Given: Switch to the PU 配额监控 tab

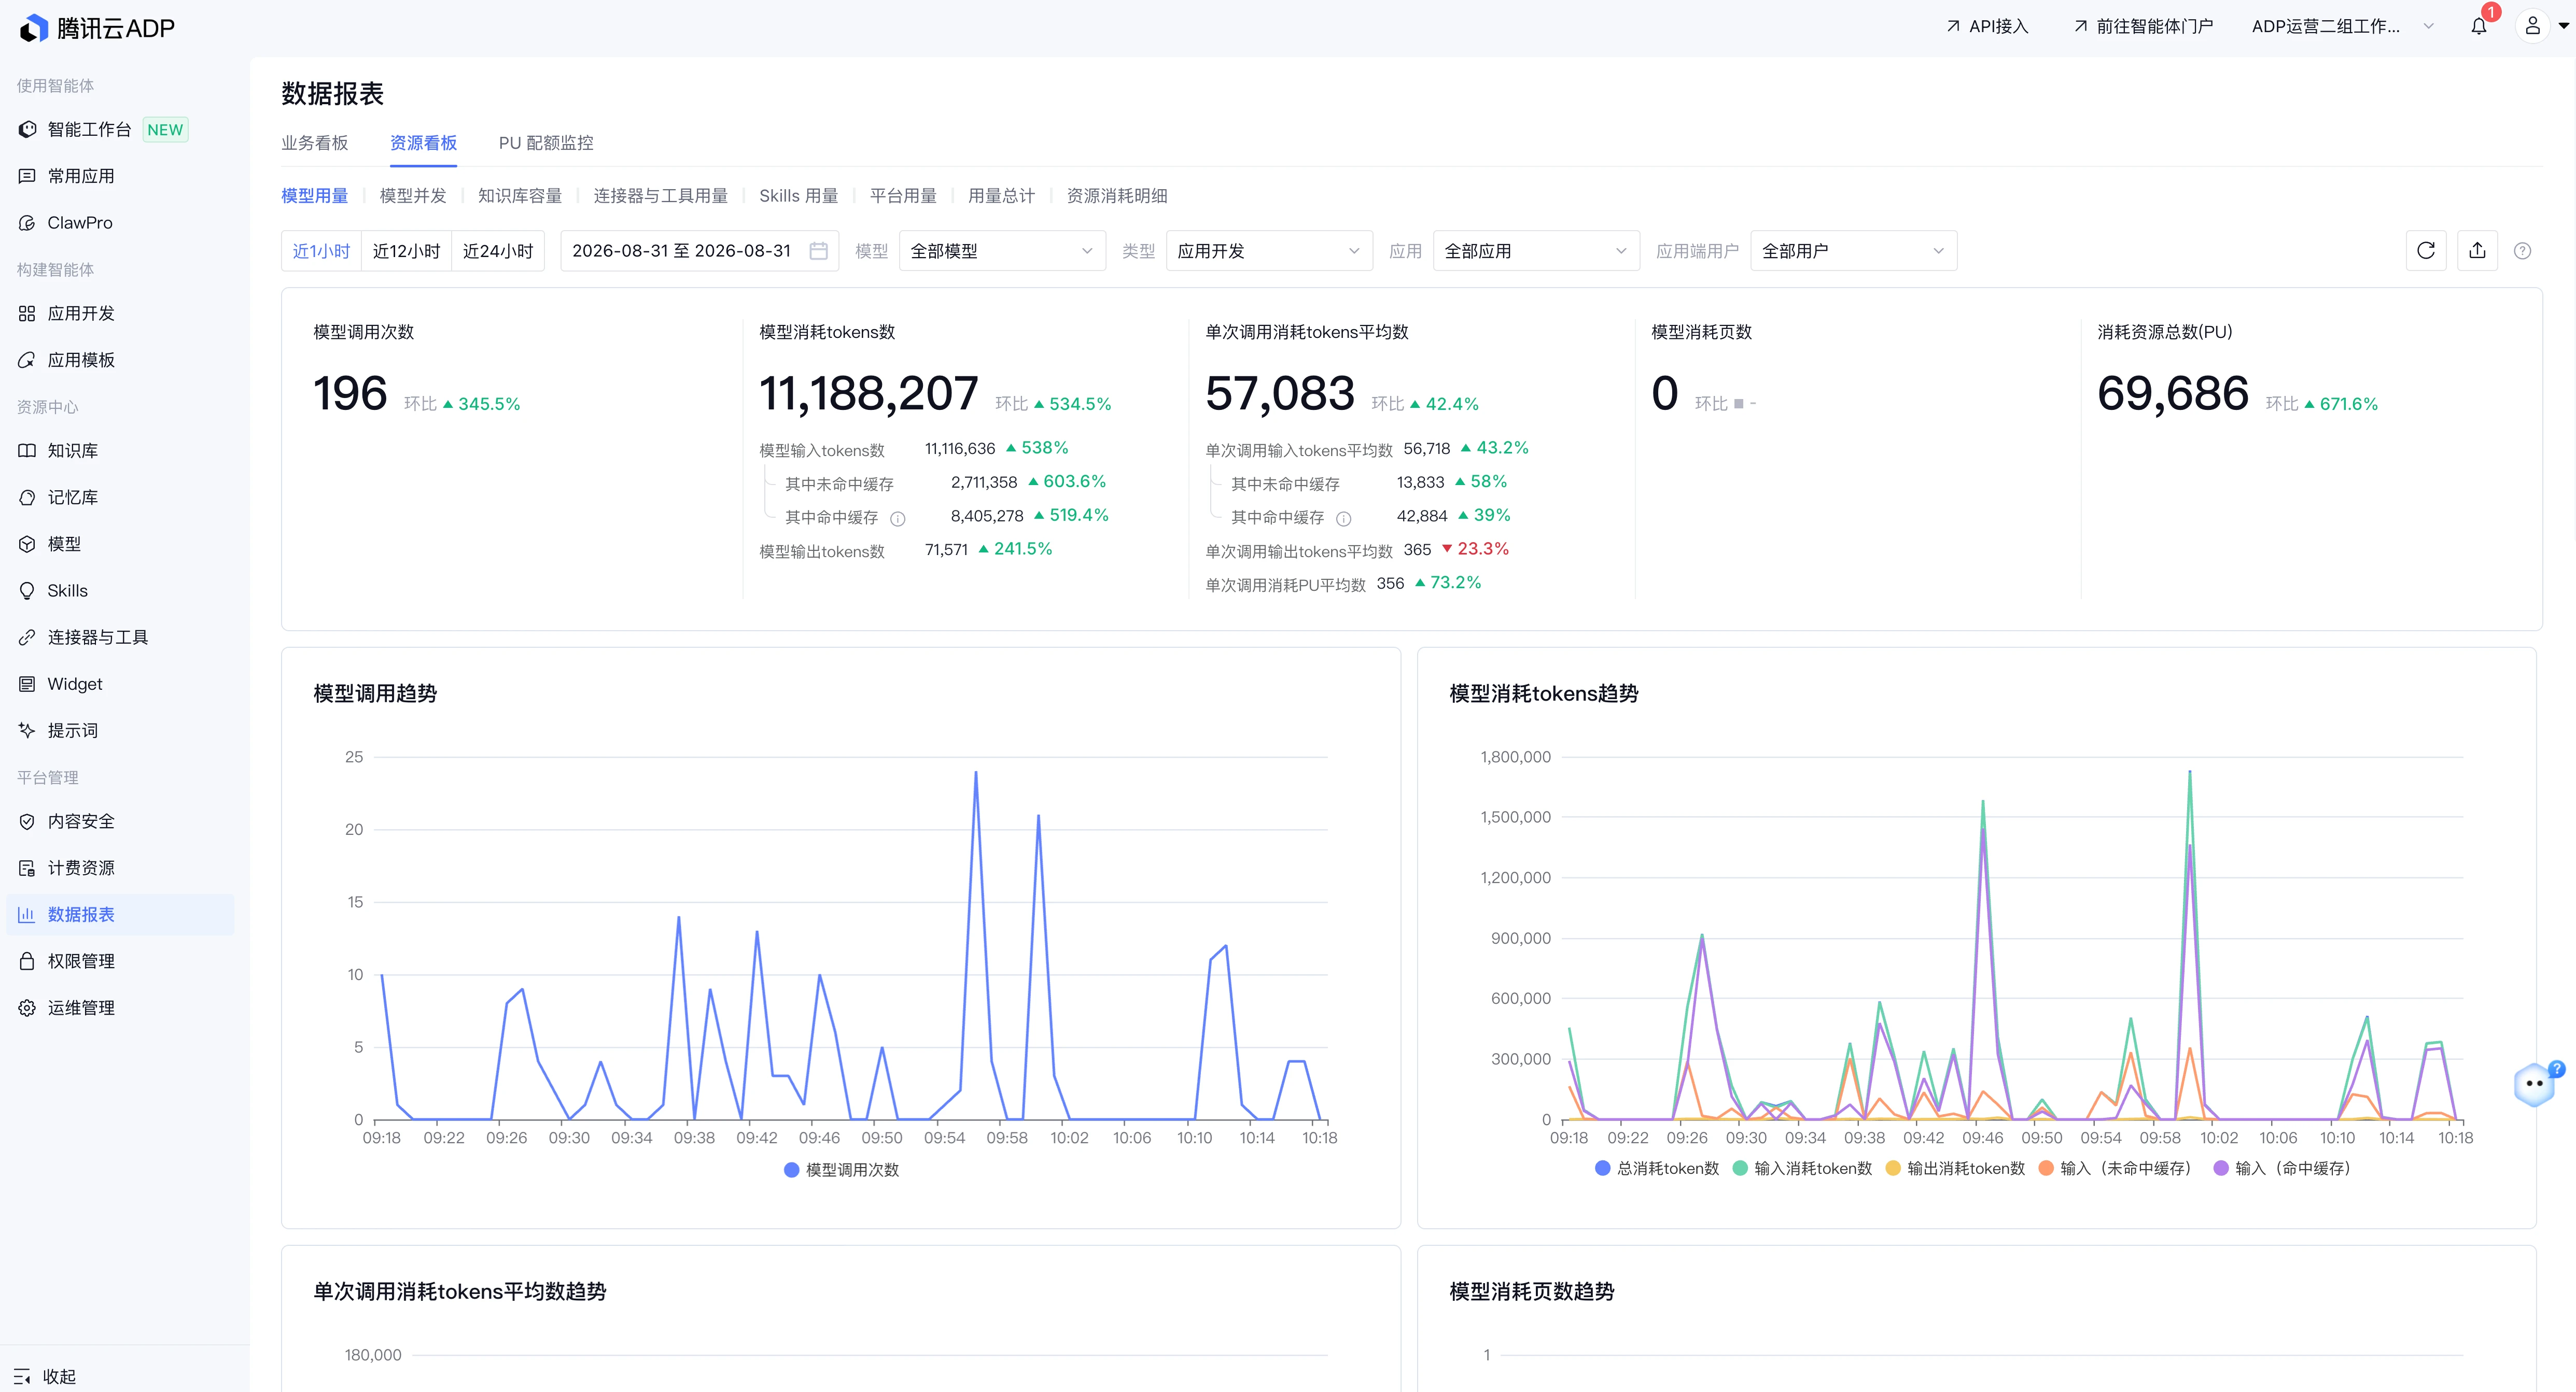Looking at the screenshot, I should click(546, 143).
